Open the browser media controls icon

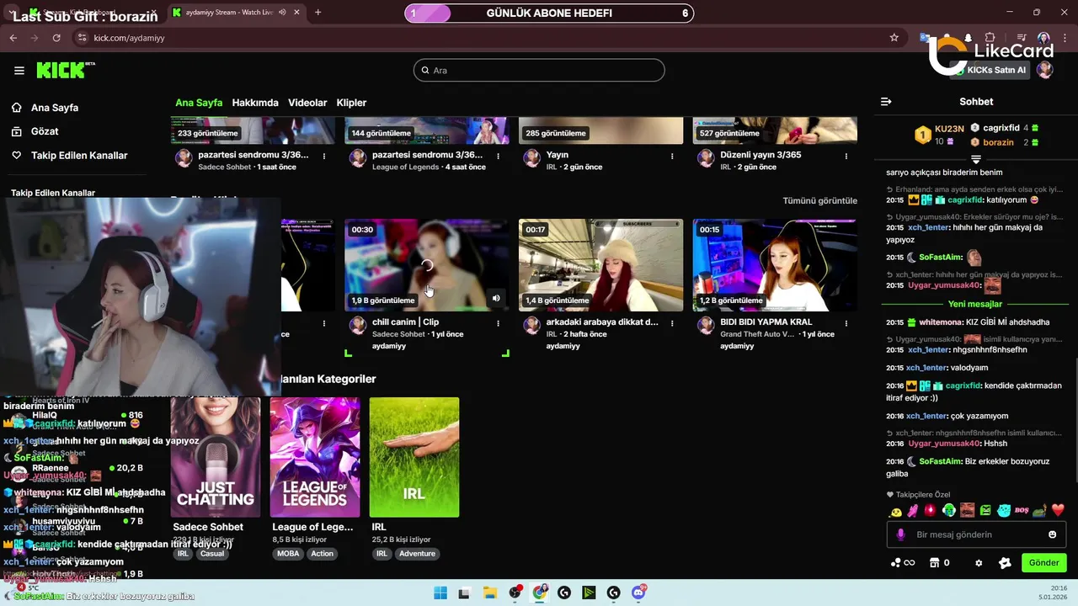point(1022,38)
